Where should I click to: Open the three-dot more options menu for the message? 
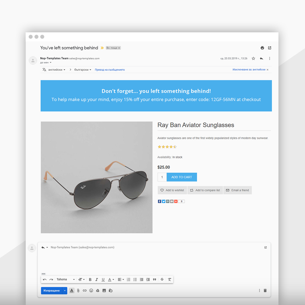click(270, 58)
